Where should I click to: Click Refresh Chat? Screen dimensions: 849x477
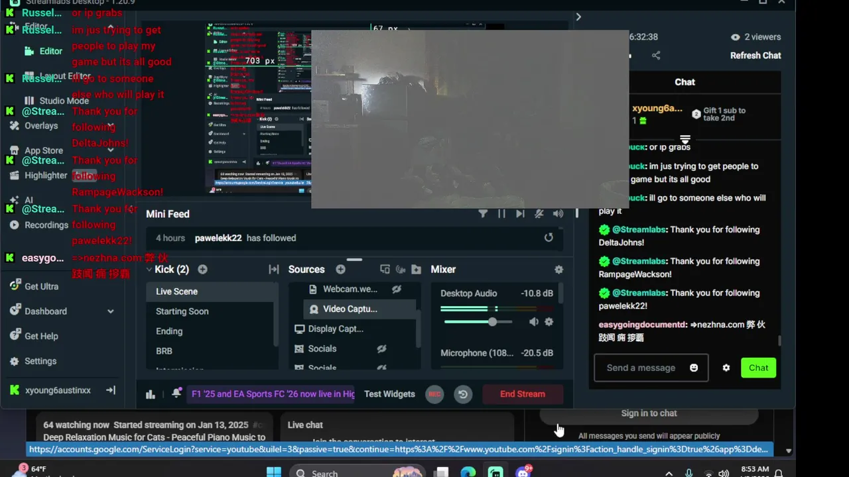point(755,56)
